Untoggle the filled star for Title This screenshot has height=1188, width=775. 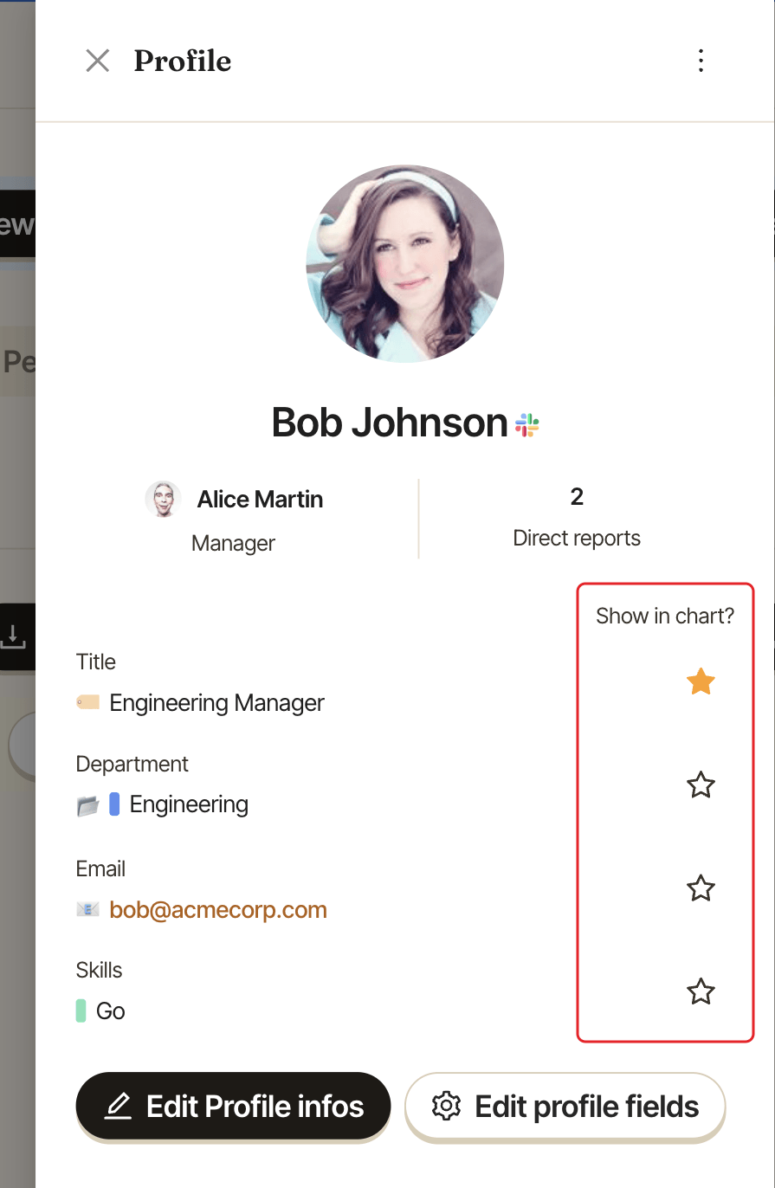tap(701, 682)
